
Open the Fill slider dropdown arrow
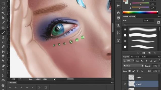pyautogui.click(x=159, y=71)
